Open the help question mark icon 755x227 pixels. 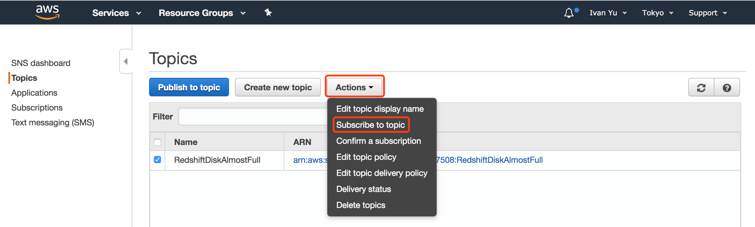[727, 88]
